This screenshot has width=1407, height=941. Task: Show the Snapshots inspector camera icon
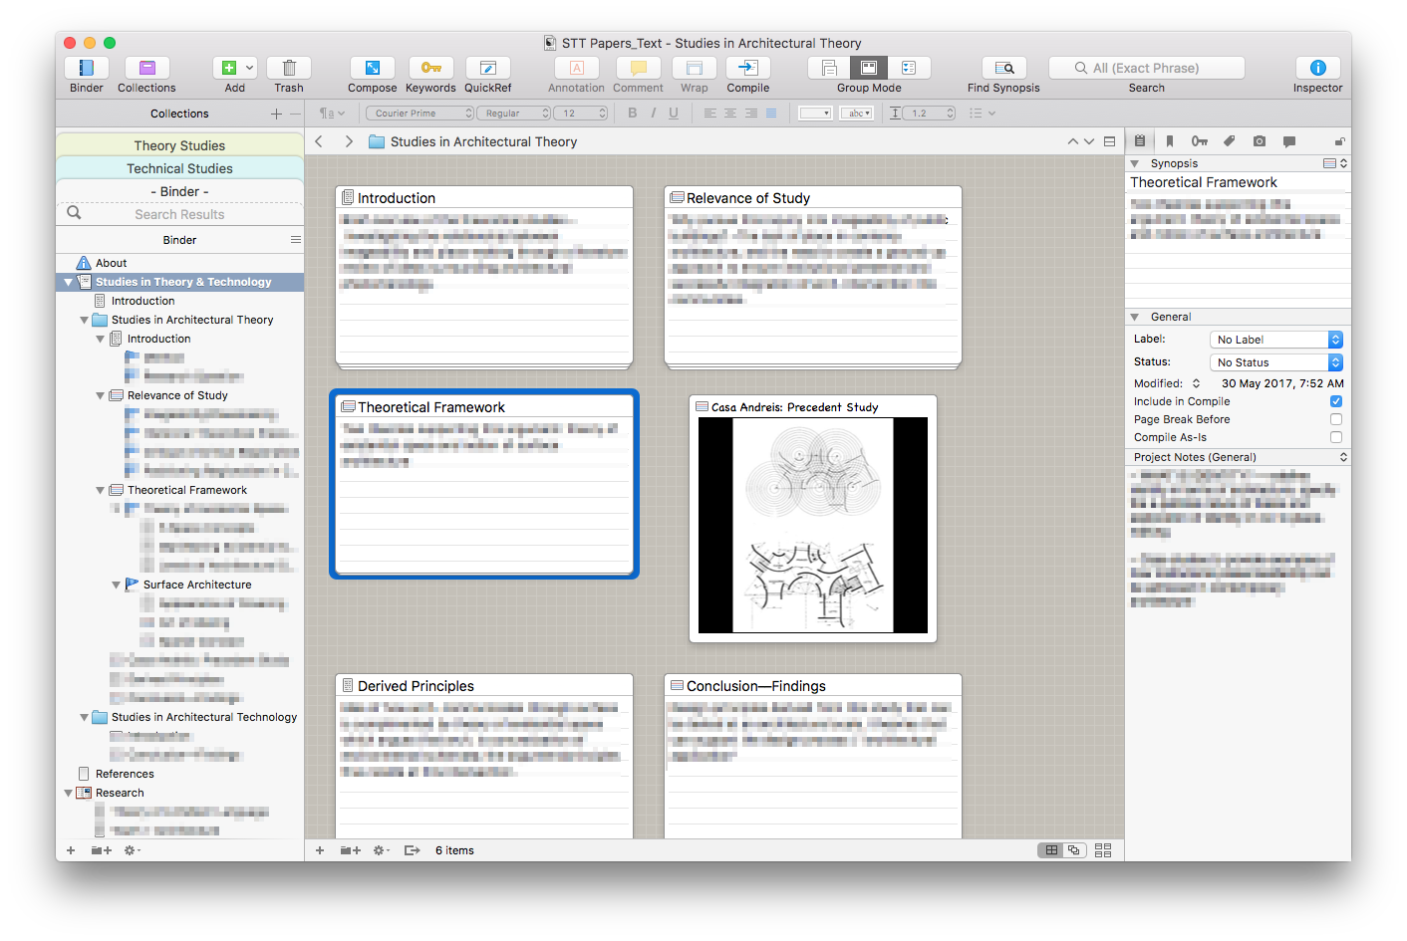pos(1260,141)
